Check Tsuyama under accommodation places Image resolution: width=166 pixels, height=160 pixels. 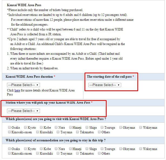[58, 153]
